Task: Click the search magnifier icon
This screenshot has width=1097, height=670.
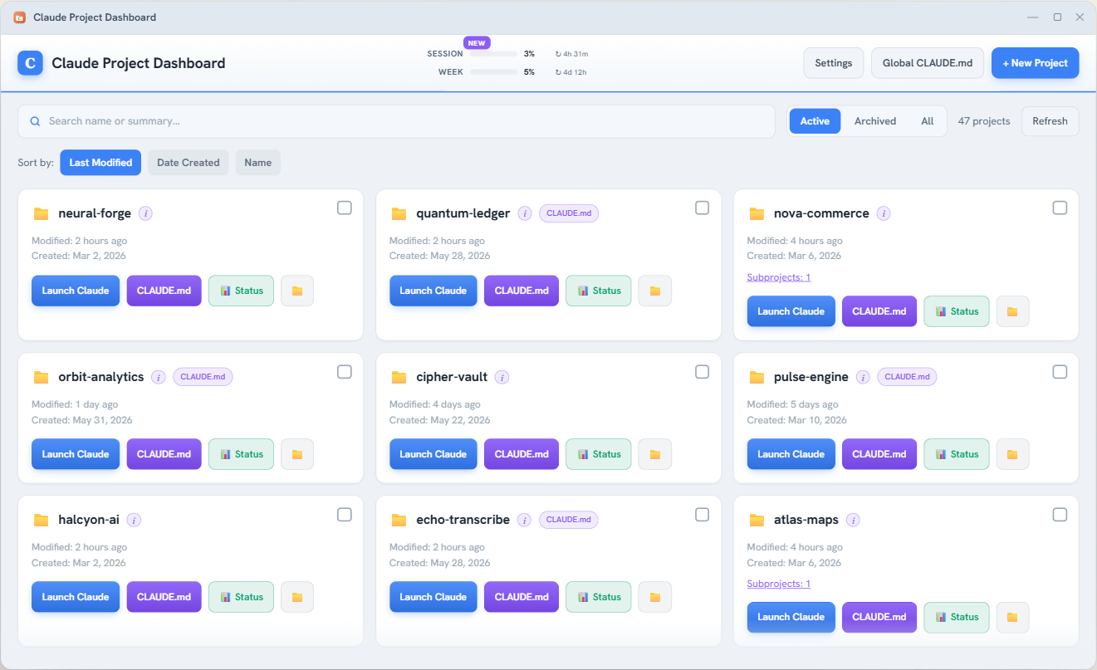Action: click(x=35, y=121)
